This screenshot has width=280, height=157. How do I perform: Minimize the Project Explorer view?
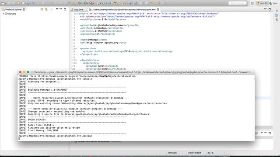click(x=61, y=9)
